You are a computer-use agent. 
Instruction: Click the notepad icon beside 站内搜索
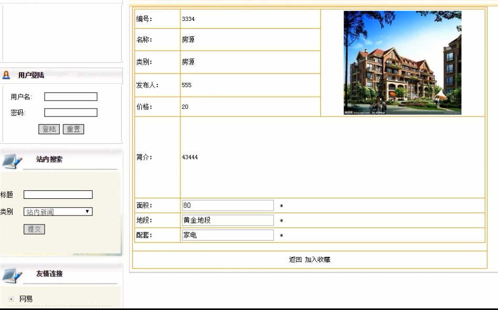click(12, 161)
